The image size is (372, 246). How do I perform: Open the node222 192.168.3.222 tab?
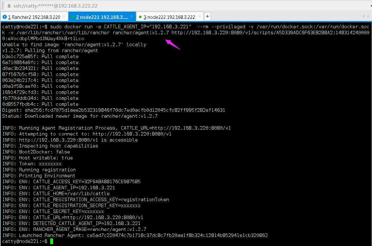click(x=169, y=17)
